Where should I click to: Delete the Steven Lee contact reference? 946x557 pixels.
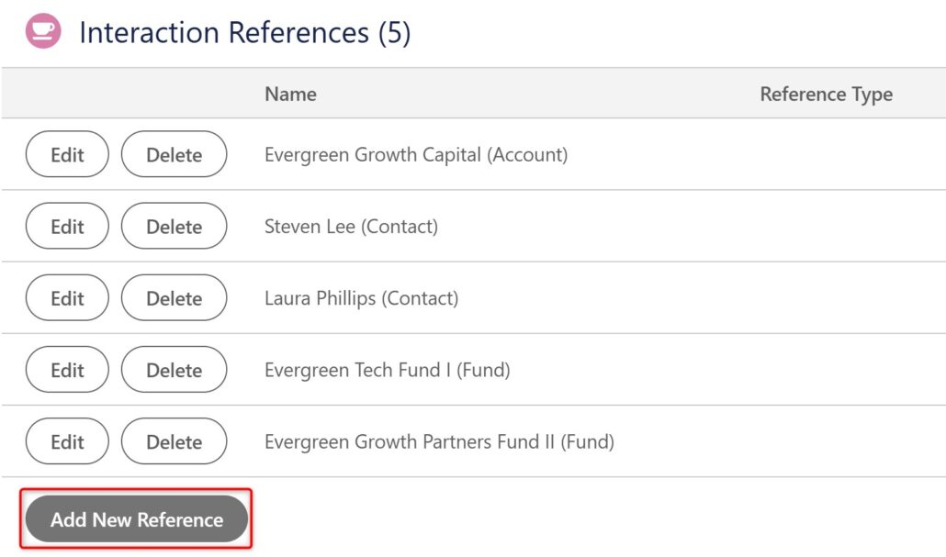(x=174, y=226)
